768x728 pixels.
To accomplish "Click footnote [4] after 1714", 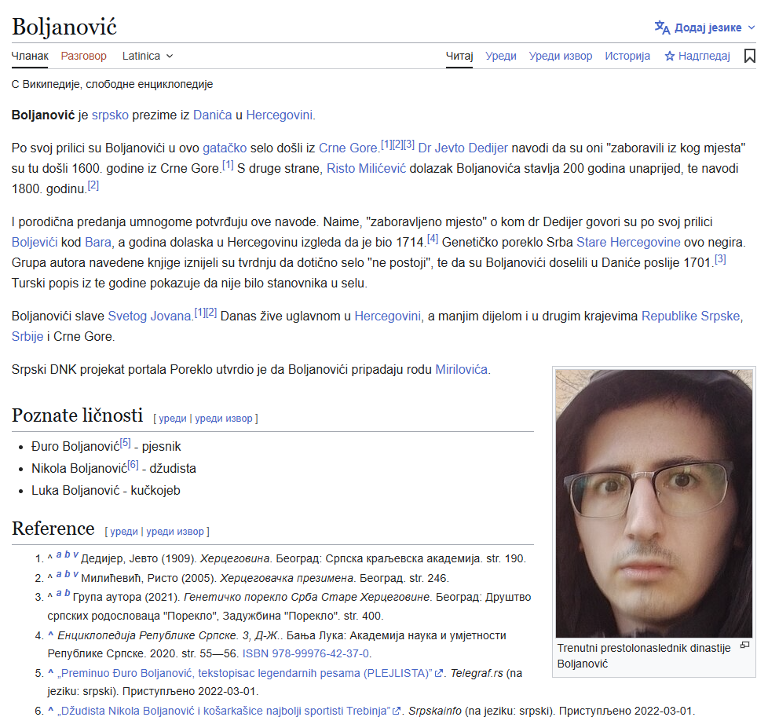I will (433, 239).
